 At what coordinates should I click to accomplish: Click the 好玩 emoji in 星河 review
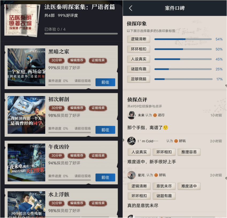(x=156, y=175)
